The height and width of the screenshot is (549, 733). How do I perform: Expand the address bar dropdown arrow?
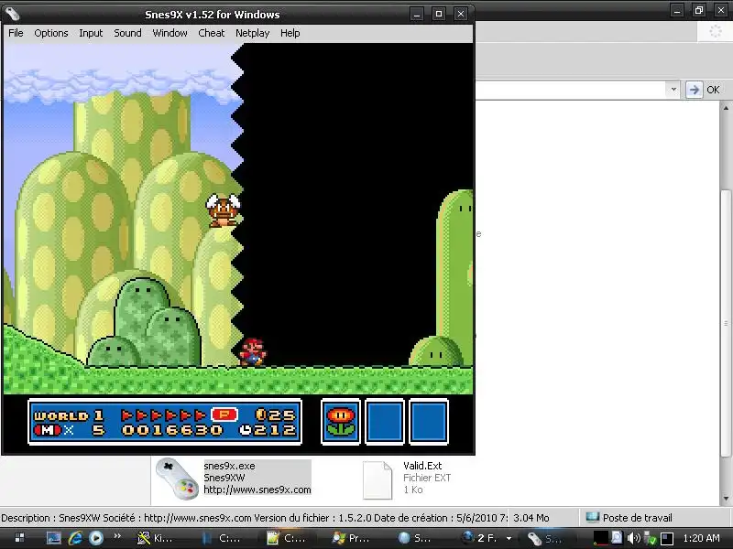[673, 89]
